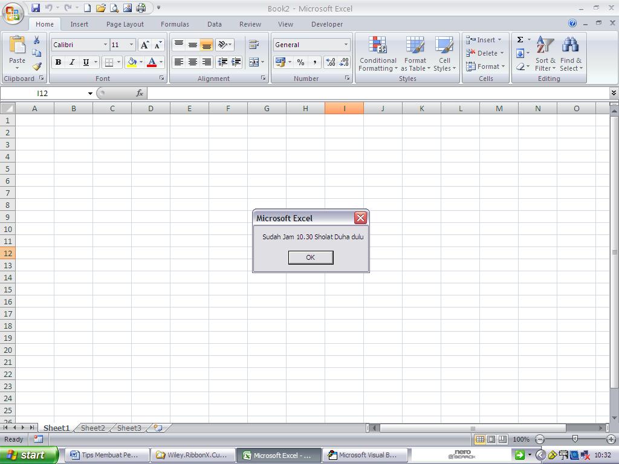Toggle Middle Align for cells
The image size is (619, 464).
click(x=193, y=45)
